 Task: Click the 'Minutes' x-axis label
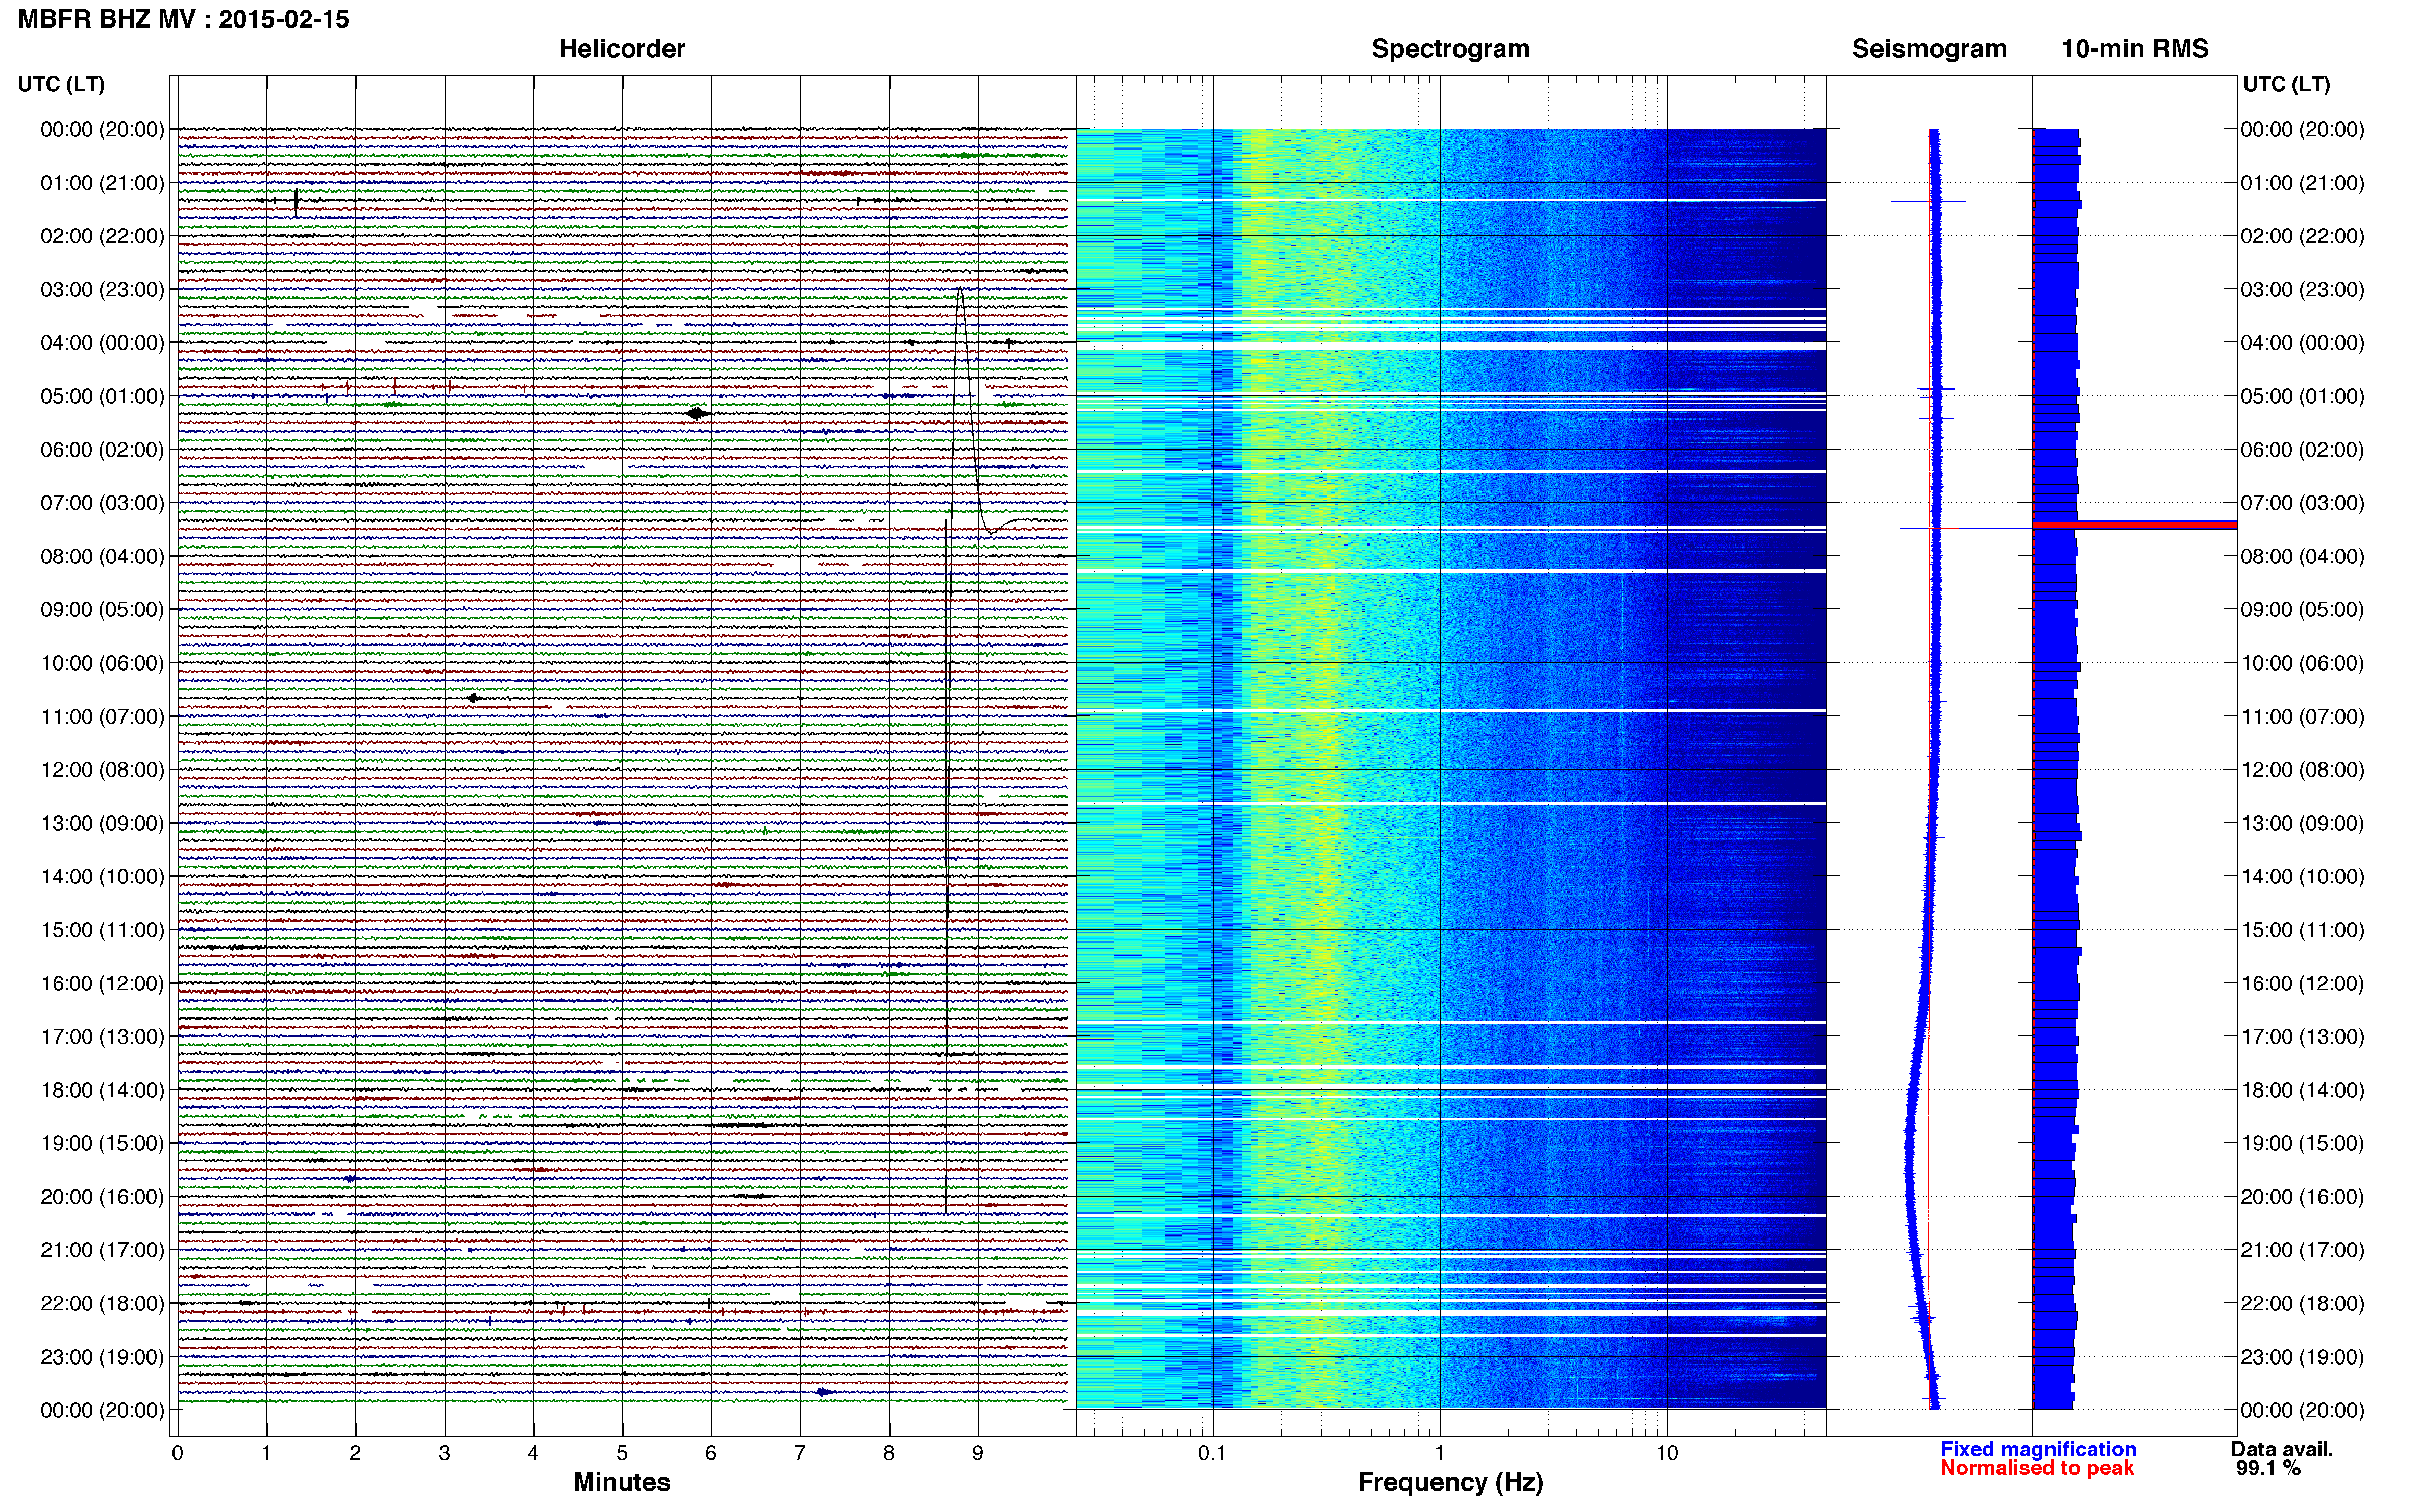(622, 1482)
